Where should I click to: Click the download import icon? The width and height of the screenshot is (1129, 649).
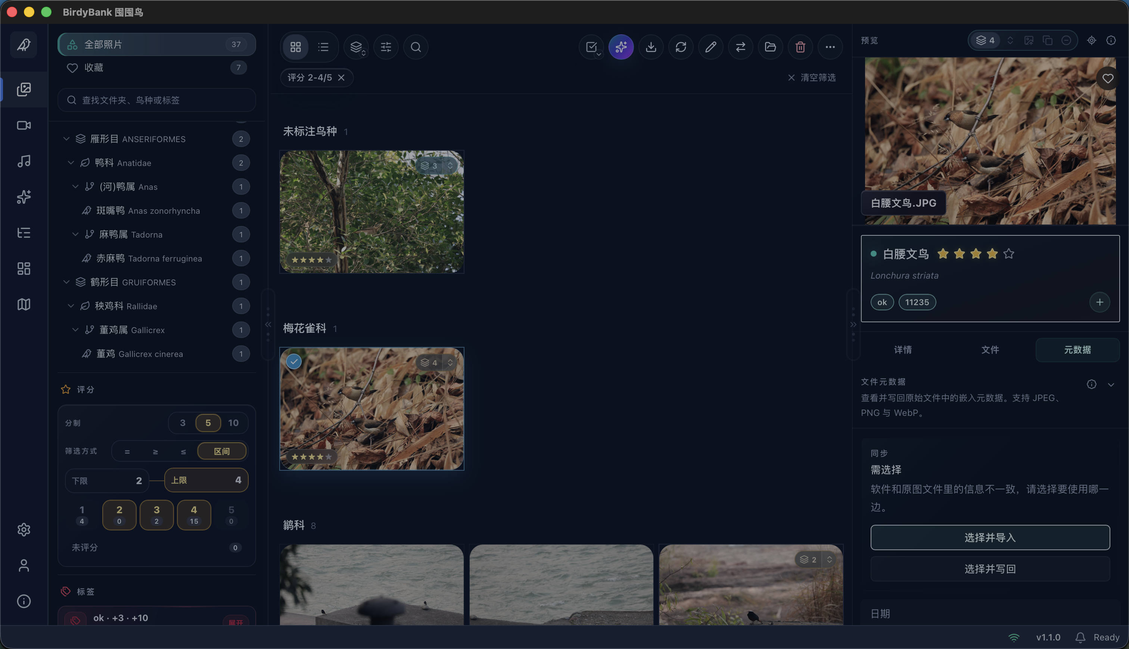click(x=651, y=47)
